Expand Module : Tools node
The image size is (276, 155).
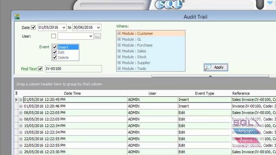(119, 68)
